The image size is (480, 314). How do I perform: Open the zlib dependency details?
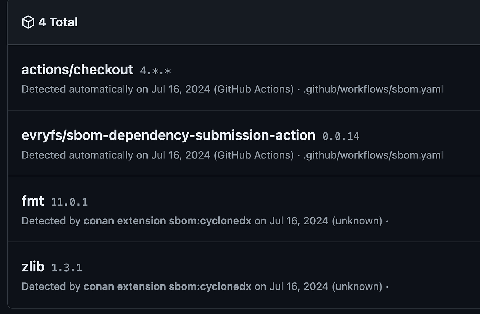coord(33,266)
